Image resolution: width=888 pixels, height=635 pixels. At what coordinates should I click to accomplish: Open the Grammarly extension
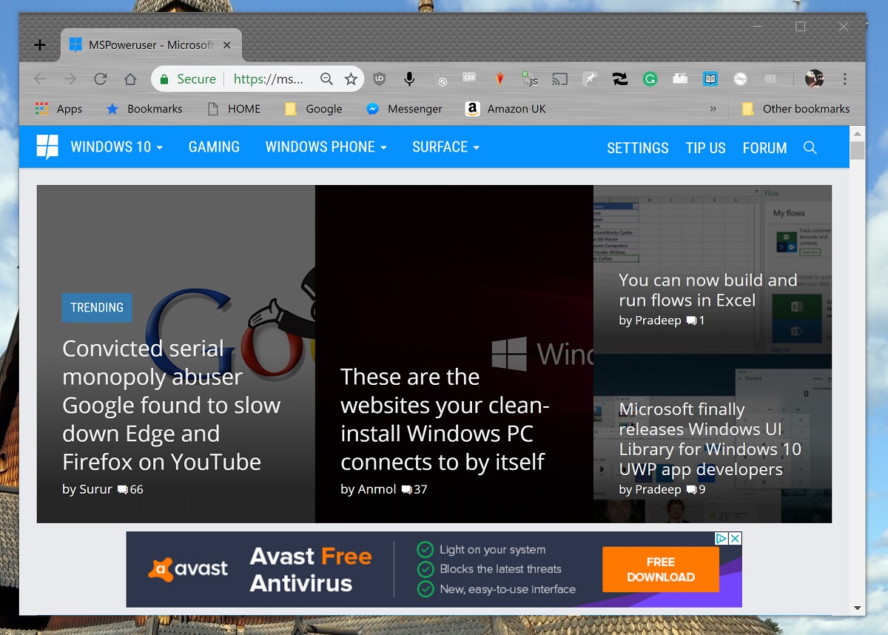click(650, 79)
